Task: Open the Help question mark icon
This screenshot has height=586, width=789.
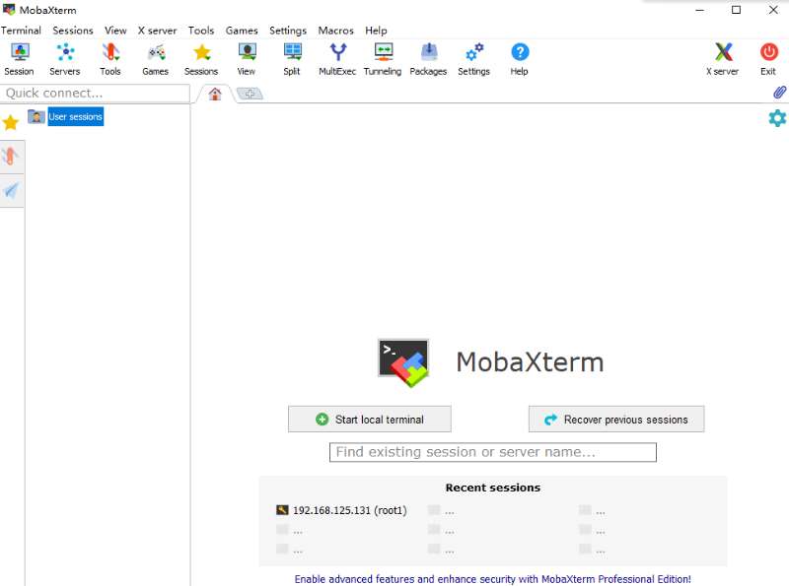Action: pos(520,59)
